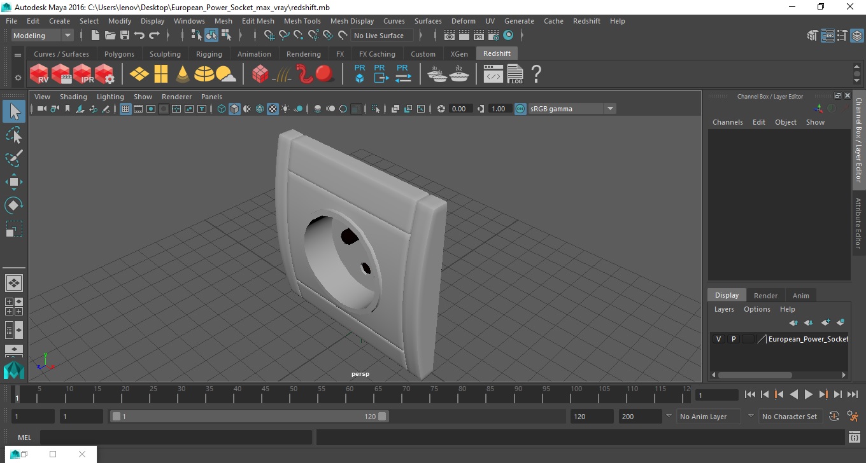Open the Redshift menu in menu bar
This screenshot has width=866, height=463.
pyautogui.click(x=586, y=21)
